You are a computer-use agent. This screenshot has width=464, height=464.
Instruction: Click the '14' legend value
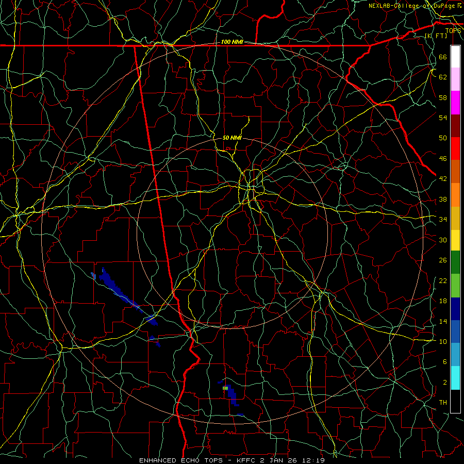[x=443, y=321]
